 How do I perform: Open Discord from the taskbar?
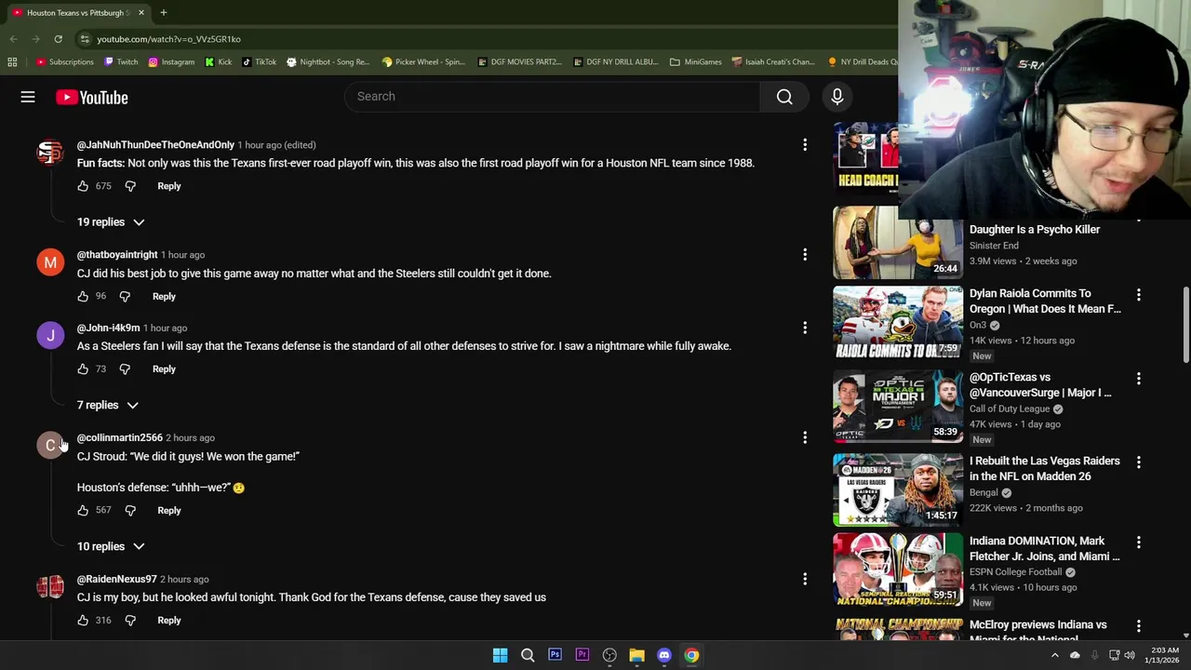click(x=664, y=655)
